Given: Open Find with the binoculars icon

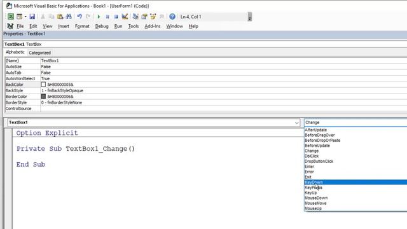Looking at the screenshot, I should coord(69,17).
